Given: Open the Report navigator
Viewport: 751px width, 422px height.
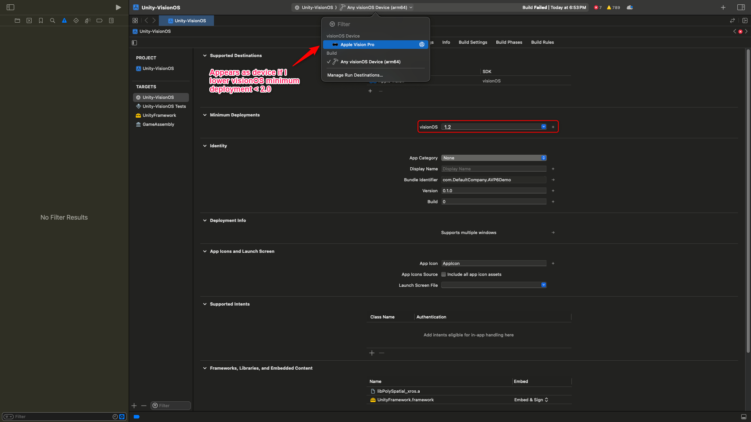Looking at the screenshot, I should pyautogui.click(x=111, y=21).
